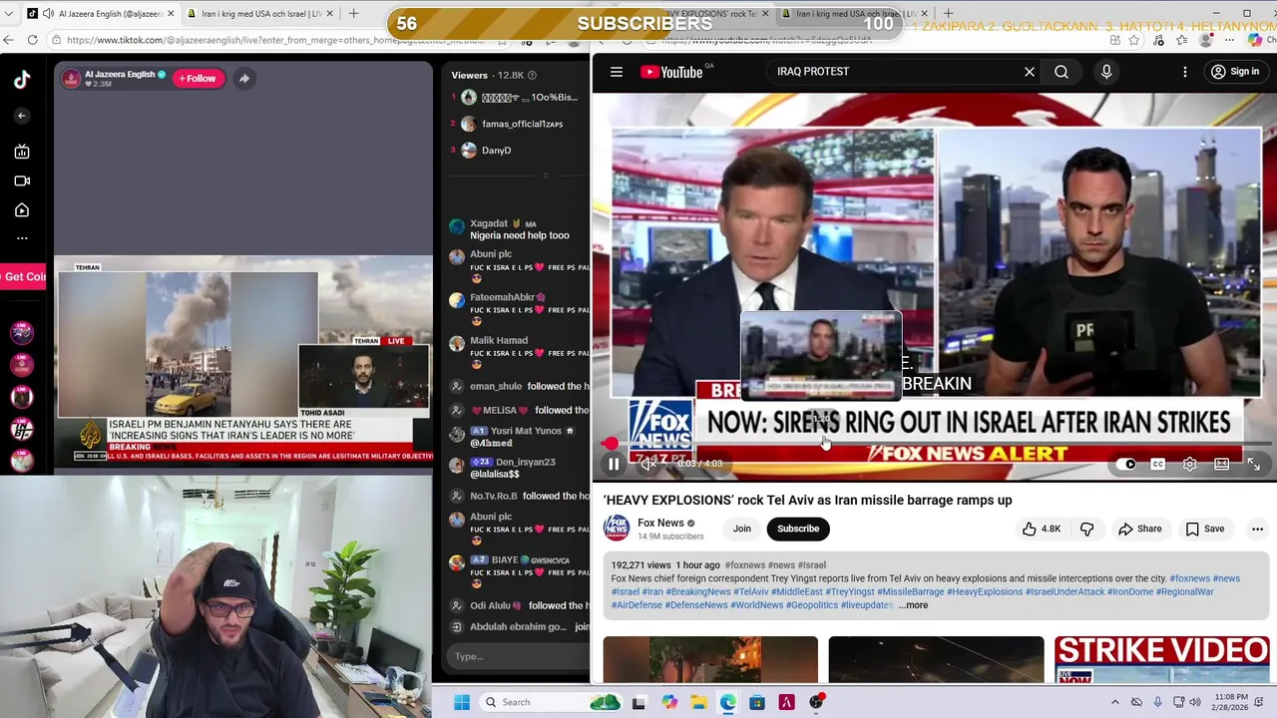Select top viewer DanyD

(x=496, y=150)
